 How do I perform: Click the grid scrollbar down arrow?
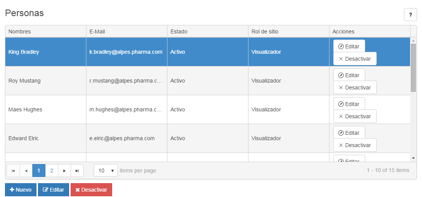[414, 158]
